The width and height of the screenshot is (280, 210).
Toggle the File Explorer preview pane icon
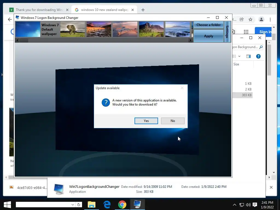tap(248, 56)
